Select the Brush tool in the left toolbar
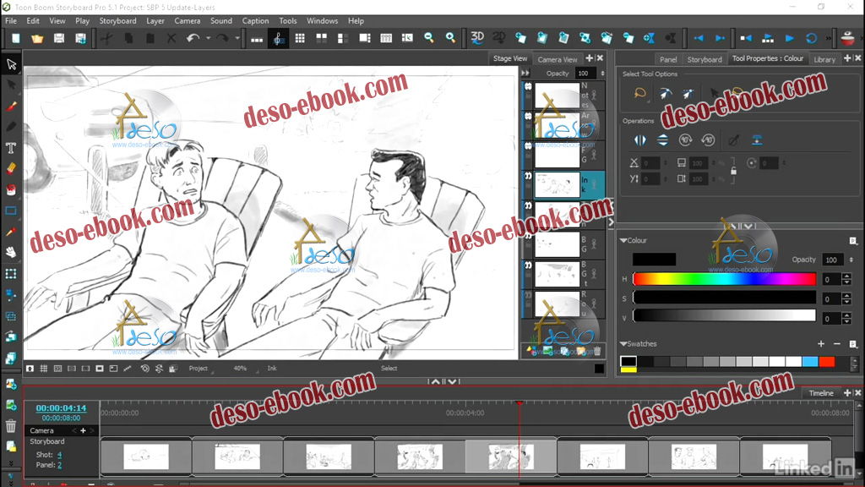This screenshot has height=487, width=865. [11, 107]
